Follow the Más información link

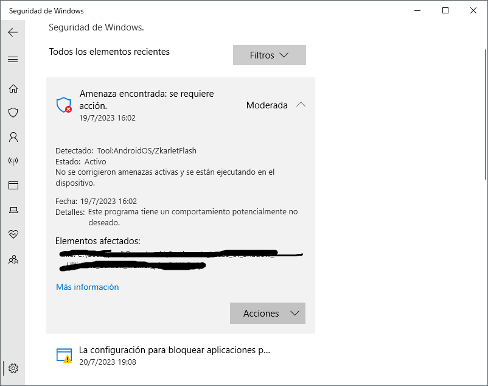88,287
